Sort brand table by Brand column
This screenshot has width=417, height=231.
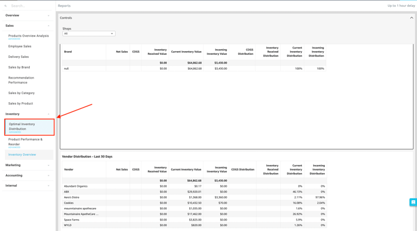pyautogui.click(x=68, y=52)
